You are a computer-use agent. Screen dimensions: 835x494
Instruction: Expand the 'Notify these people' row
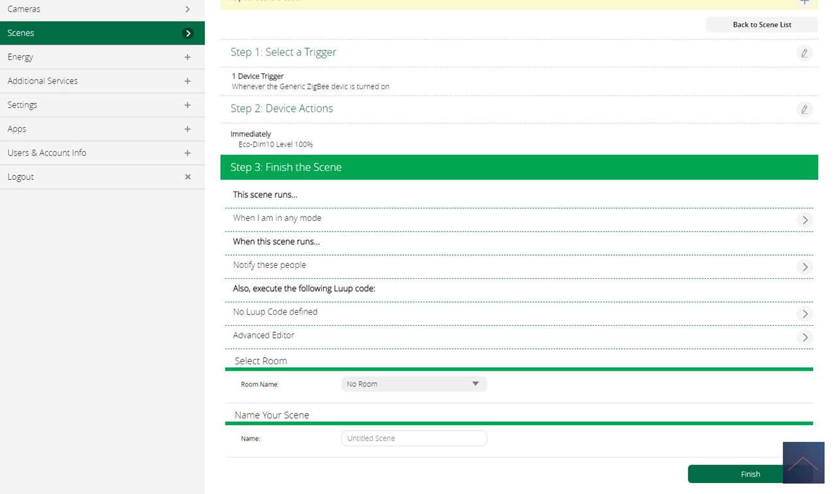click(804, 267)
